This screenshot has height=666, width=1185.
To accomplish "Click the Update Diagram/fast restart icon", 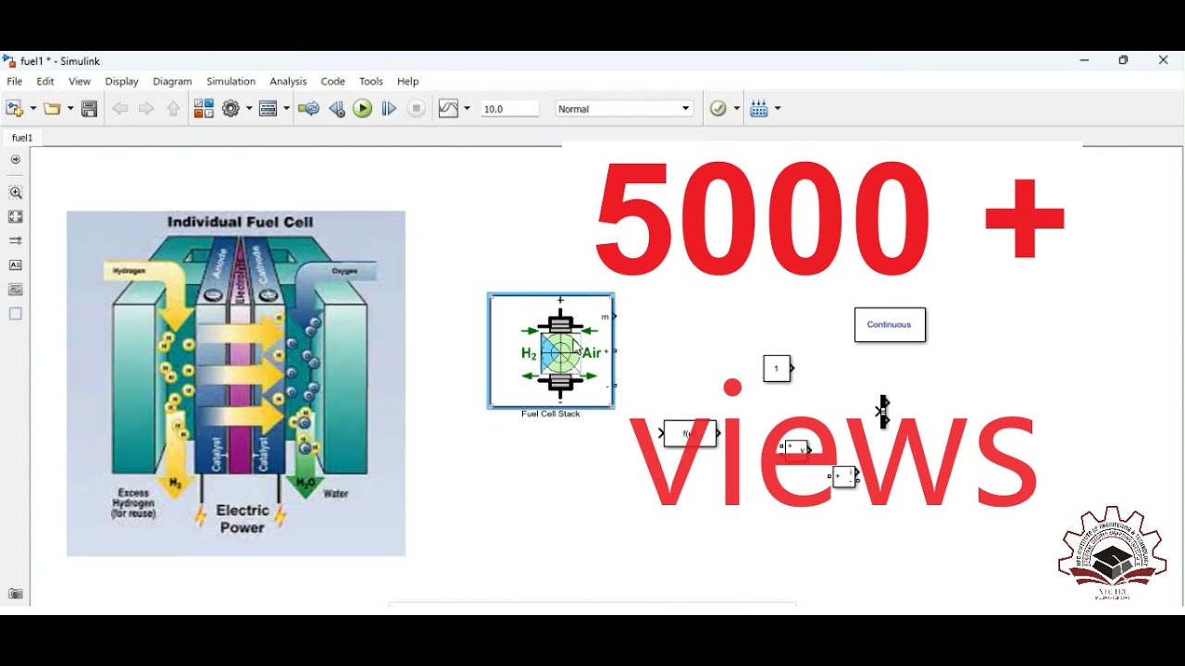I will click(309, 109).
